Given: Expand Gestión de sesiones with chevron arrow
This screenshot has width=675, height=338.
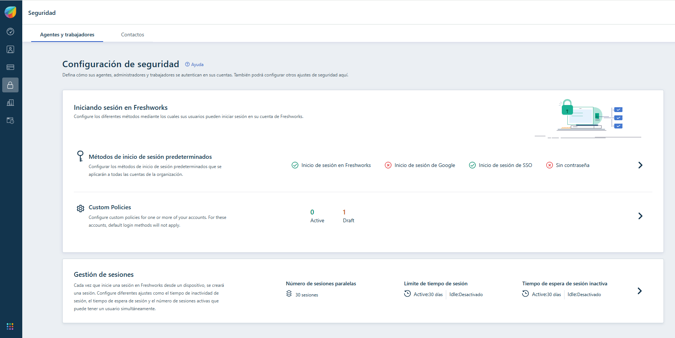Looking at the screenshot, I should 639,291.
